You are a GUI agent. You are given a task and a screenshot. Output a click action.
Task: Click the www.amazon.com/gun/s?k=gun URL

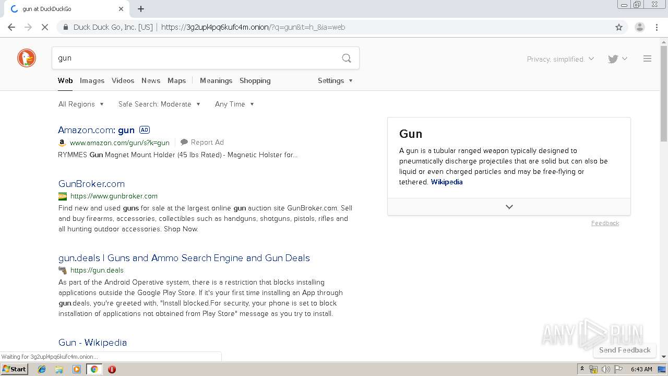click(x=120, y=143)
